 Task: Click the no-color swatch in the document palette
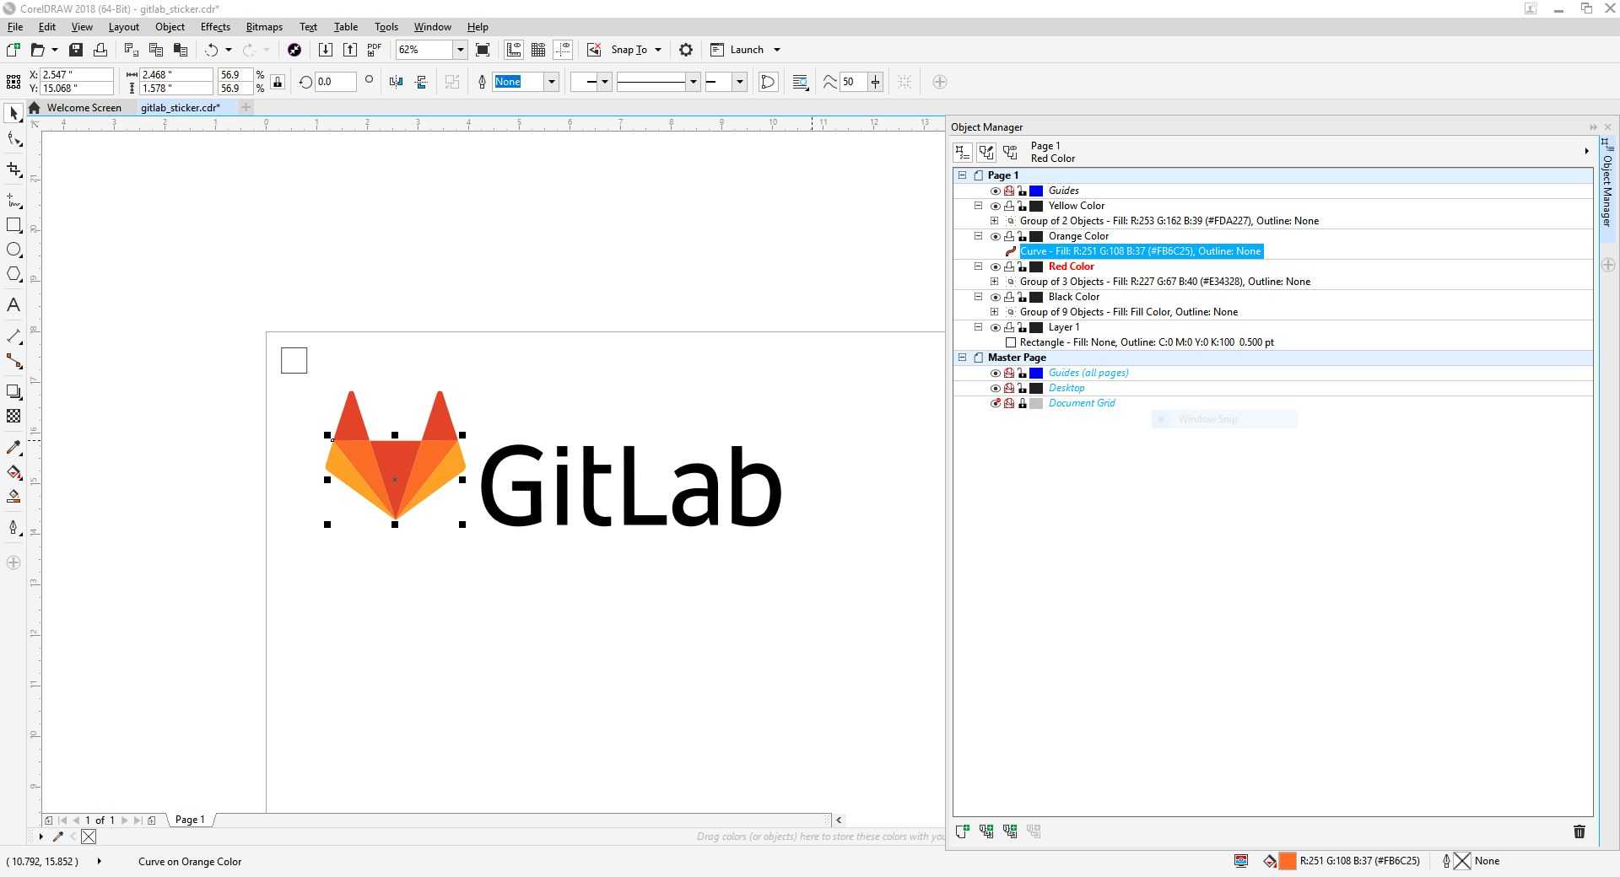(89, 837)
